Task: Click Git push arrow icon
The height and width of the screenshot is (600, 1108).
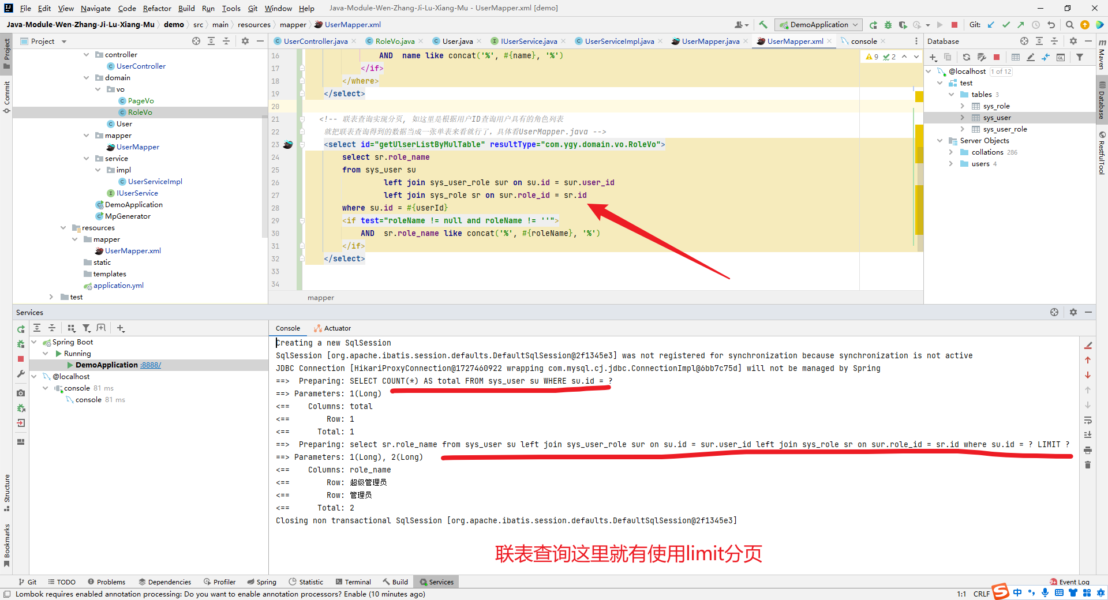Action: 1021,25
